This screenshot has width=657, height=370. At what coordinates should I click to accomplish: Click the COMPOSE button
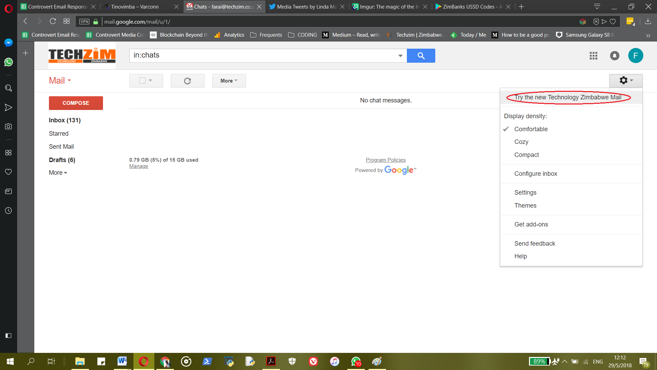click(x=76, y=103)
